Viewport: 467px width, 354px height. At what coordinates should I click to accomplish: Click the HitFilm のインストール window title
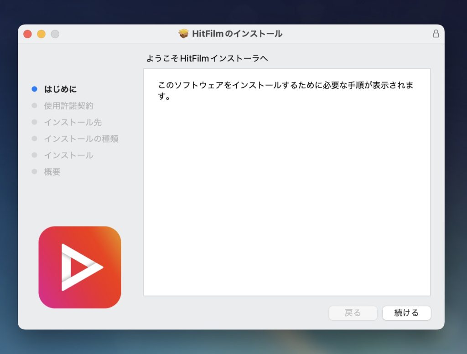click(x=237, y=34)
